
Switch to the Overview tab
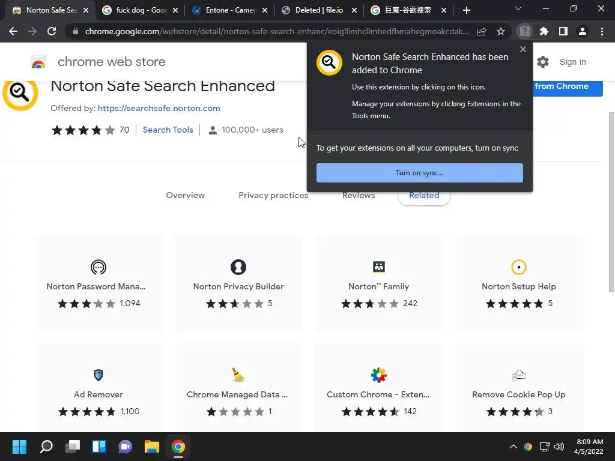[185, 195]
